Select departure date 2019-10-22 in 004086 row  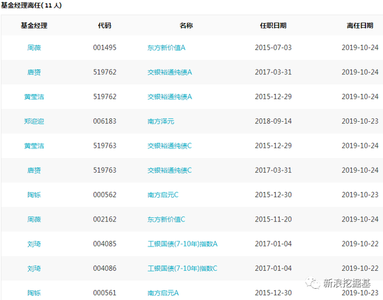360,268
